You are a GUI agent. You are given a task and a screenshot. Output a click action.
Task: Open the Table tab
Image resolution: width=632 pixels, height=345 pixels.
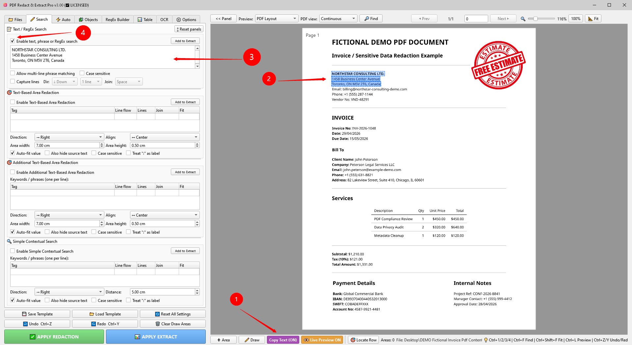pyautogui.click(x=145, y=20)
